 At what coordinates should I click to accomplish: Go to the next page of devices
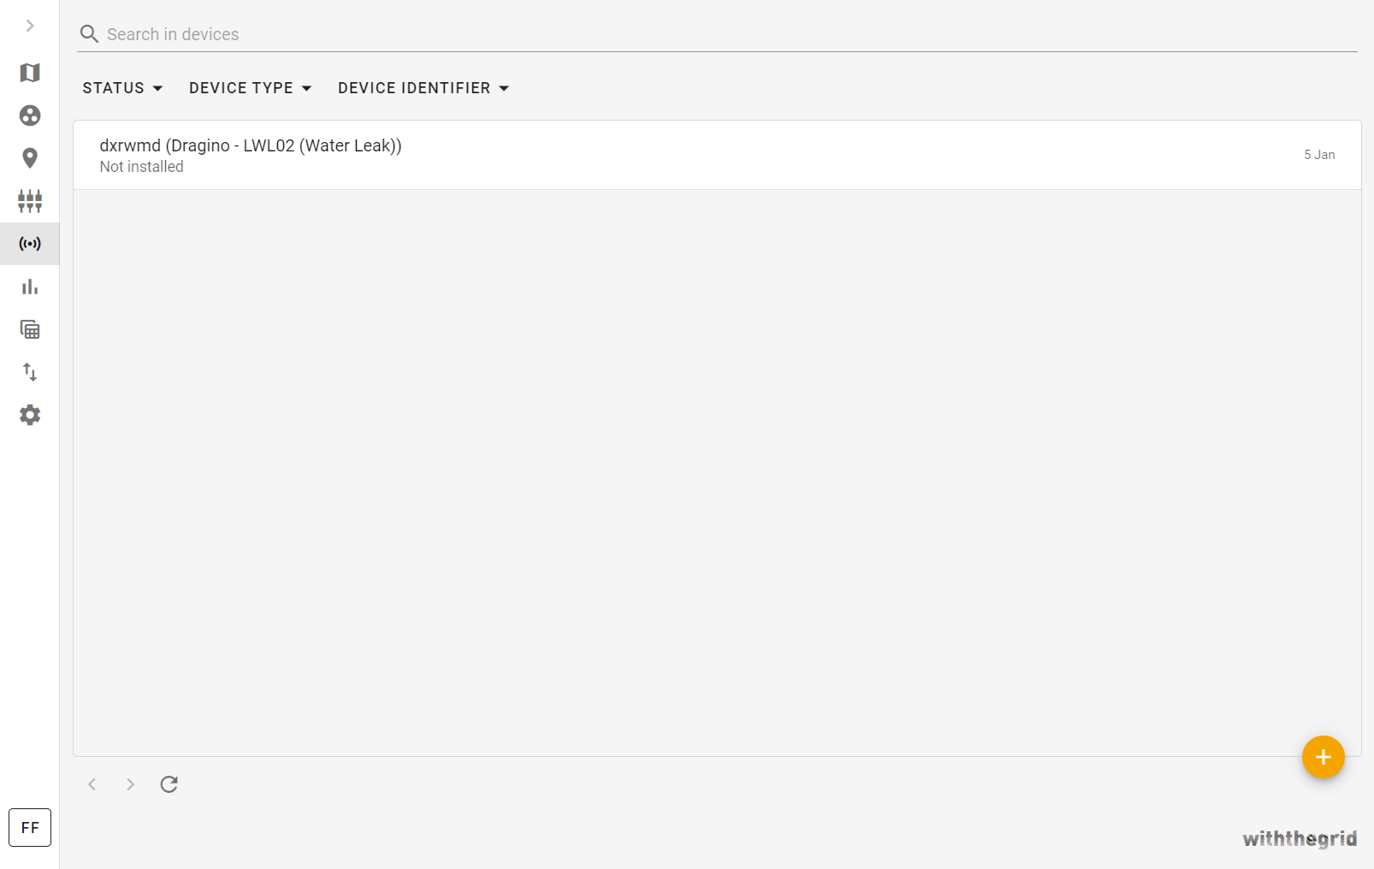[x=130, y=784]
